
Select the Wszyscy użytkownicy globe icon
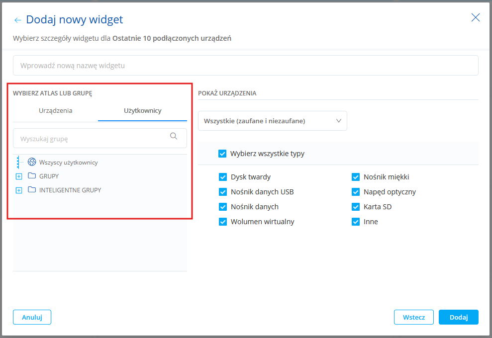point(32,162)
